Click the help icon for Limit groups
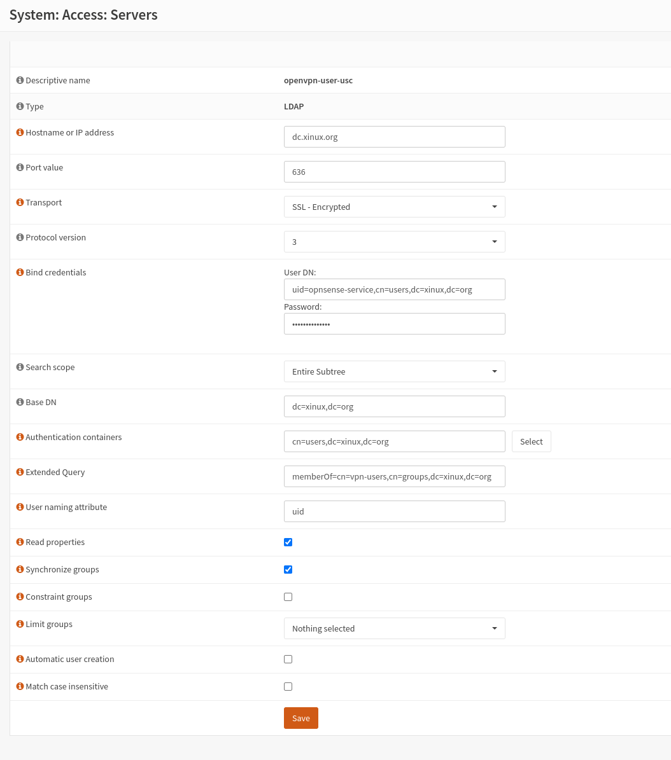Screen dimensions: 671x760 [20, 625]
